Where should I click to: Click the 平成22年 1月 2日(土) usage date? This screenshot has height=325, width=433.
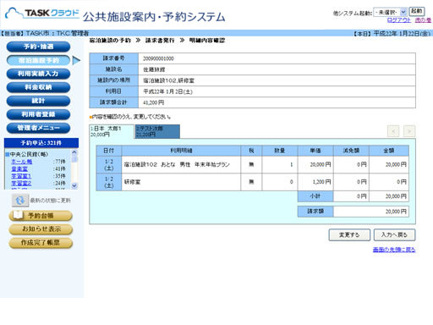click(167, 91)
